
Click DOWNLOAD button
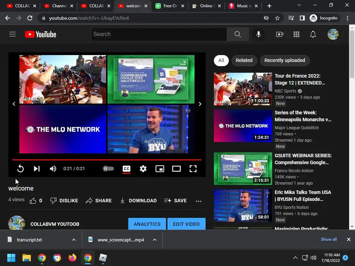[138, 201]
